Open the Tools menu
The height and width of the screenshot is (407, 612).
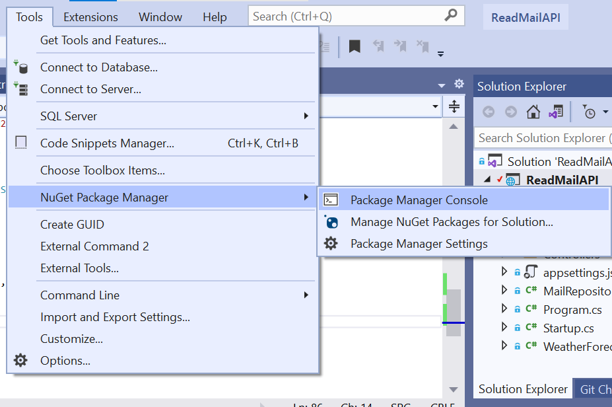pyautogui.click(x=29, y=17)
